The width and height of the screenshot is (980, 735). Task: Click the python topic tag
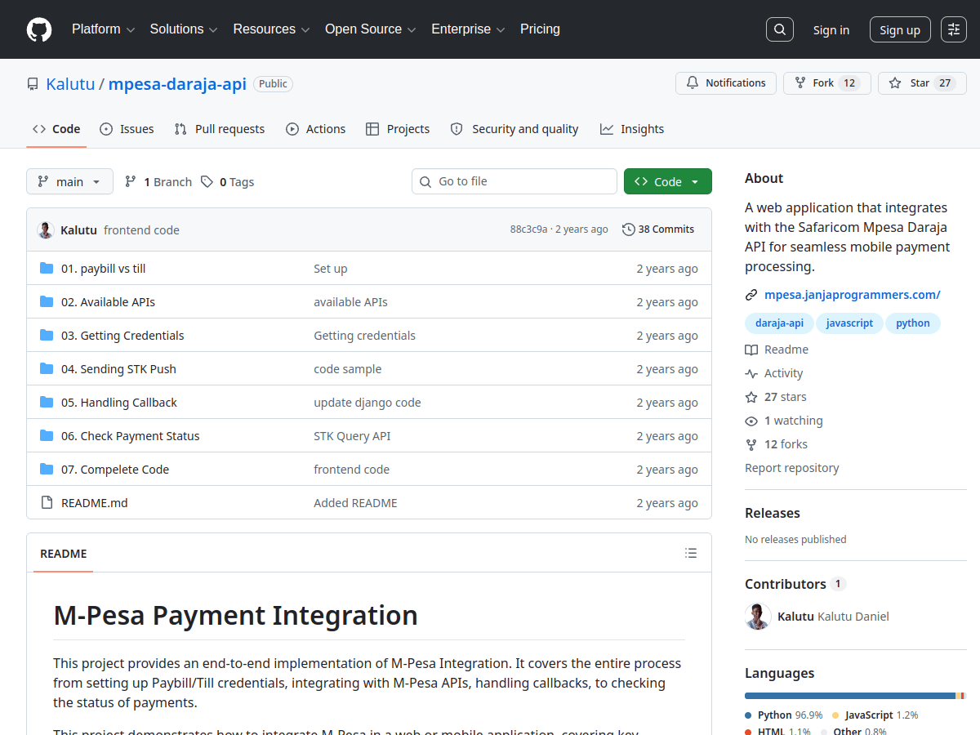pos(913,323)
